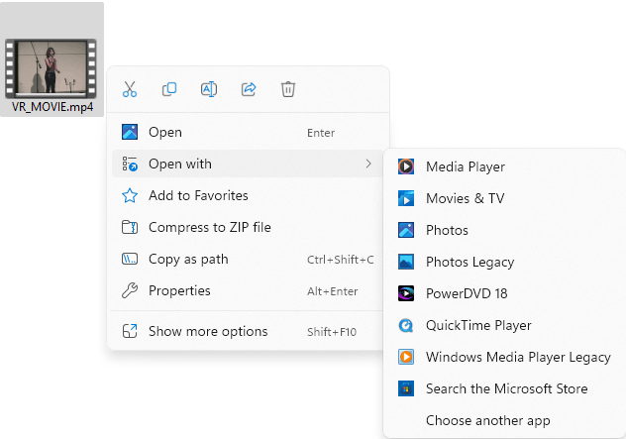The image size is (626, 439).
Task: Click the Photos icon beside Open
Action: point(130,132)
